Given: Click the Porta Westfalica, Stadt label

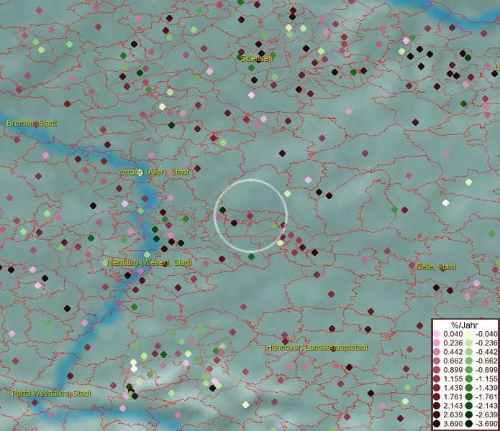Looking at the screenshot, I should 51,393.
